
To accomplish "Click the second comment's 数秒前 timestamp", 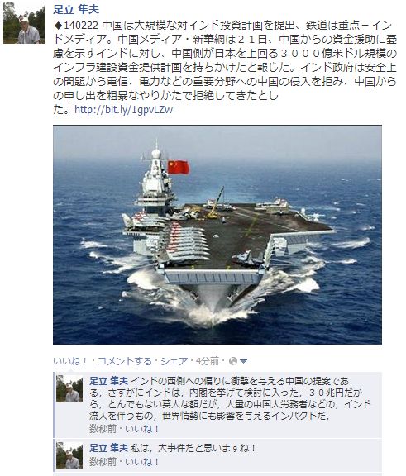I will tap(103, 462).
